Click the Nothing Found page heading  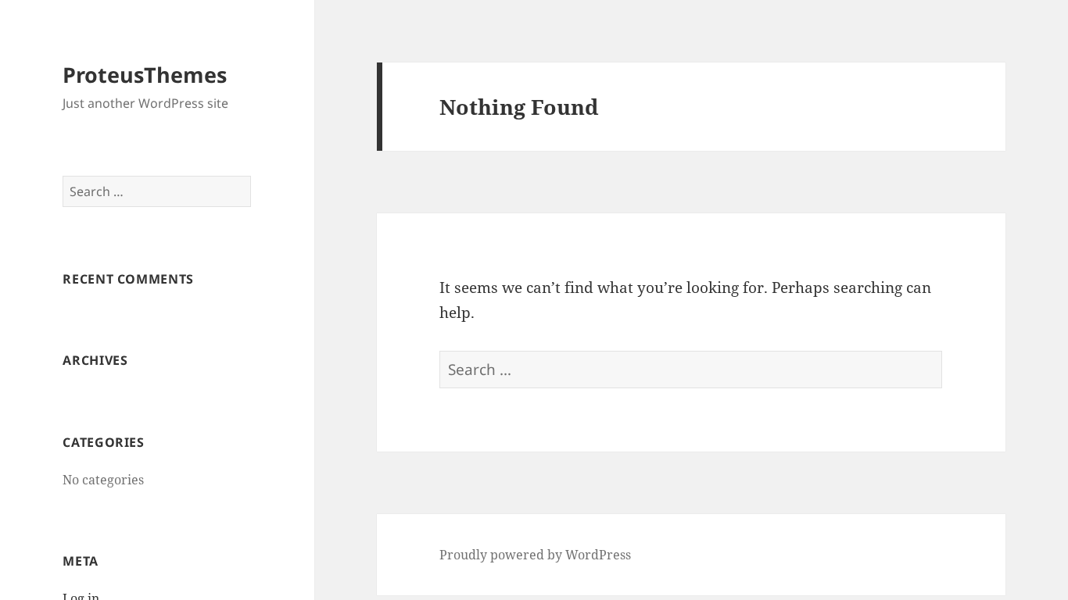point(518,107)
